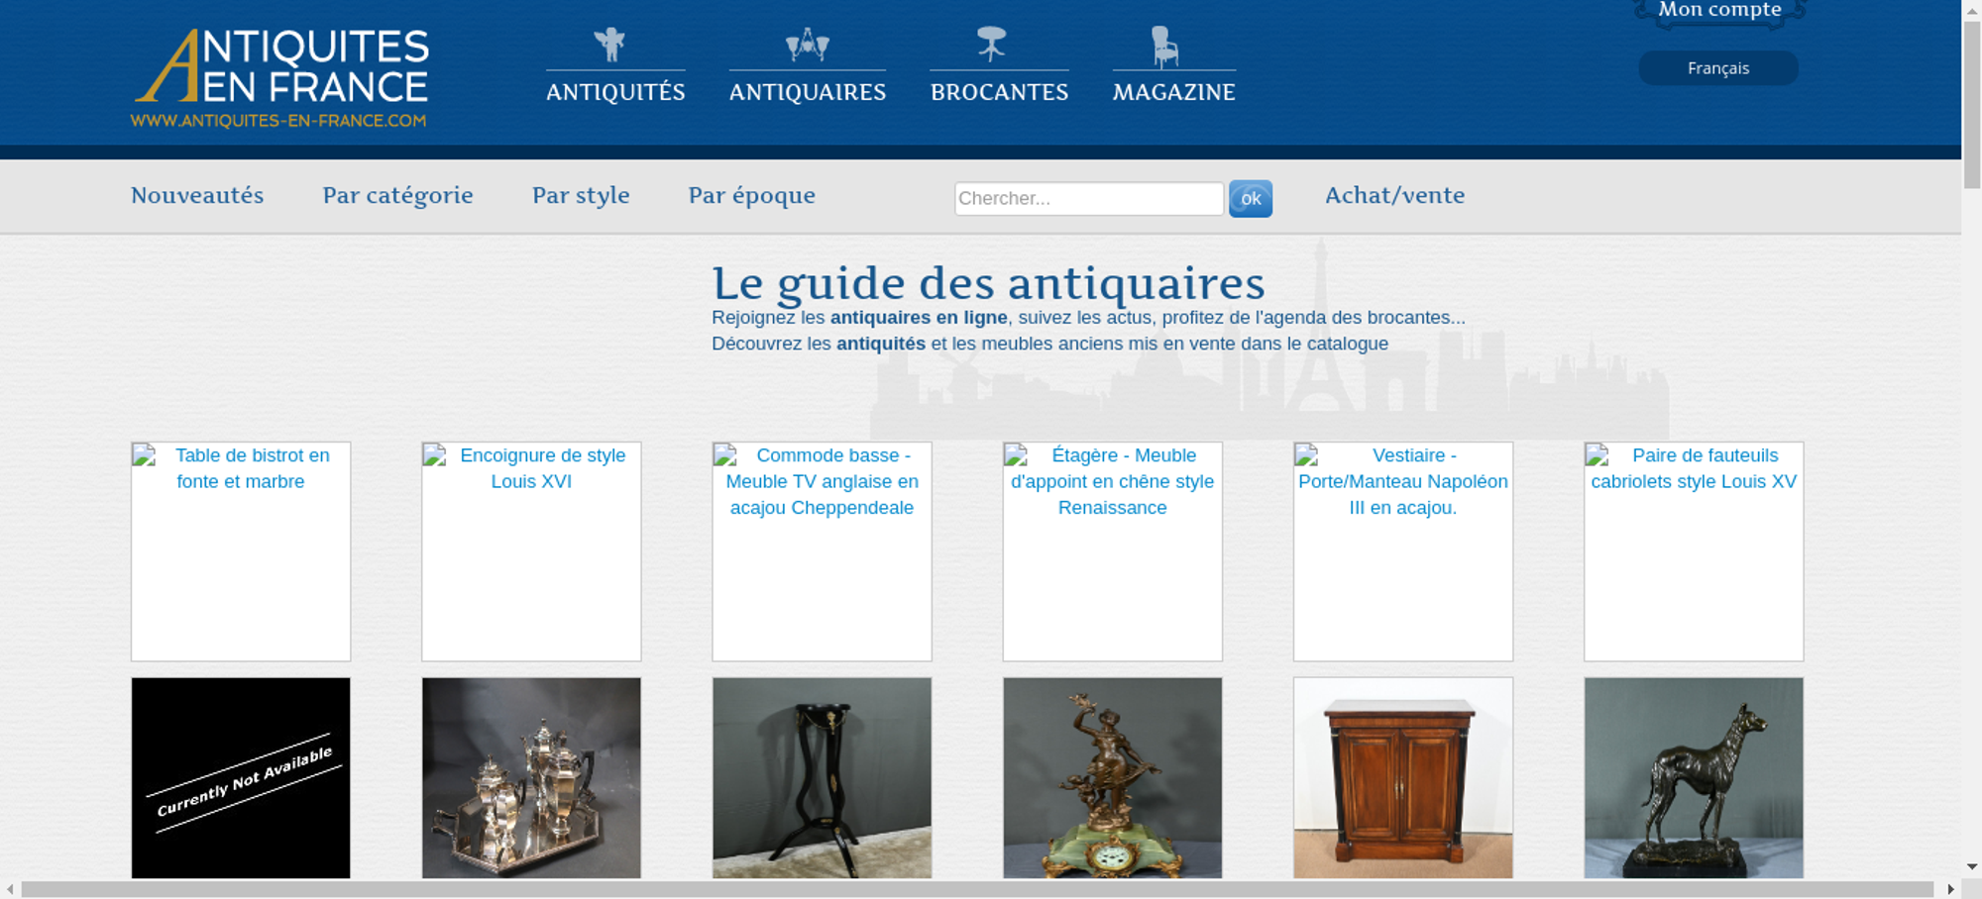The width and height of the screenshot is (1982, 899).
Task: Click the armchair icon above Magazine
Action: coord(1164,47)
